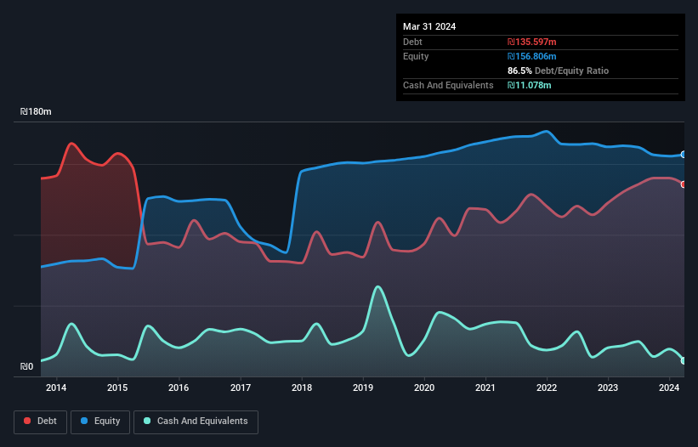Click the 2020 x-axis label

point(424,388)
